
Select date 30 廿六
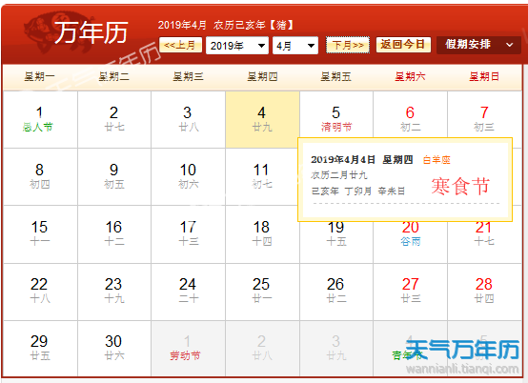(x=114, y=349)
